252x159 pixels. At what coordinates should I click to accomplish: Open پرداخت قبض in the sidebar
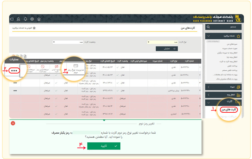tap(232, 66)
